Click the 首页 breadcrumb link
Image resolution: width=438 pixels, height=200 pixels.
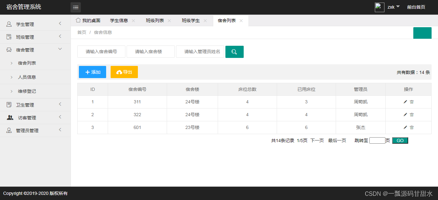[x=82, y=32]
